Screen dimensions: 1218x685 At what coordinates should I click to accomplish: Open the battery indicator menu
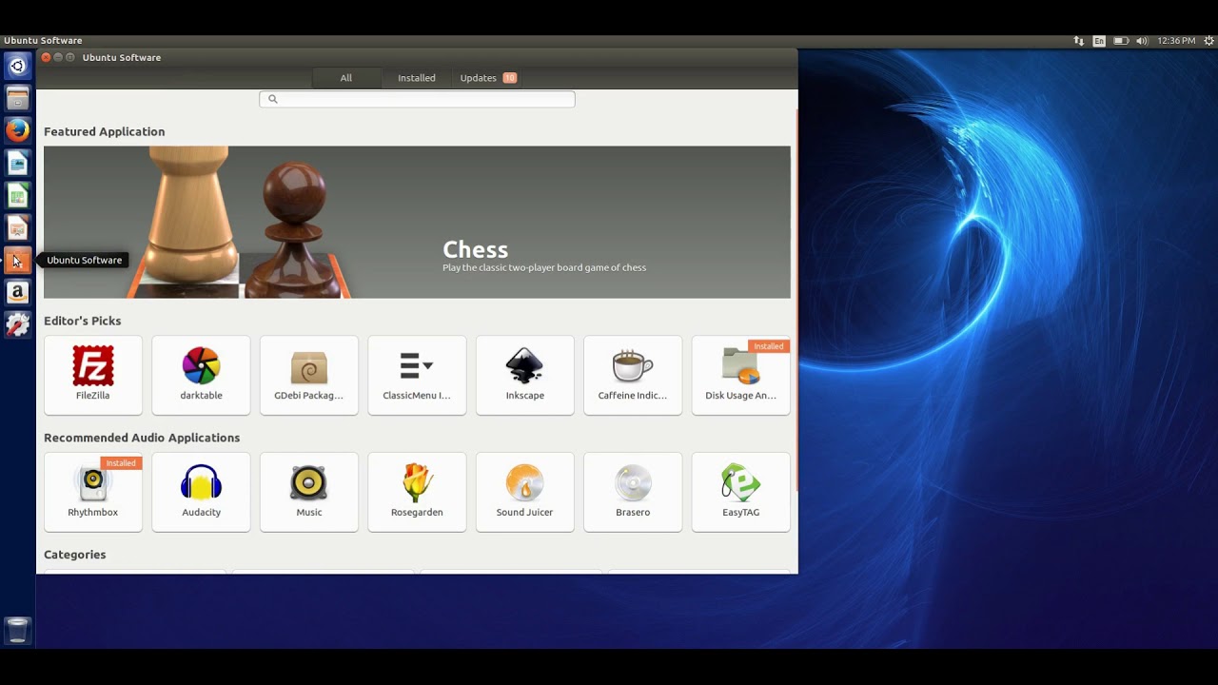(1121, 41)
